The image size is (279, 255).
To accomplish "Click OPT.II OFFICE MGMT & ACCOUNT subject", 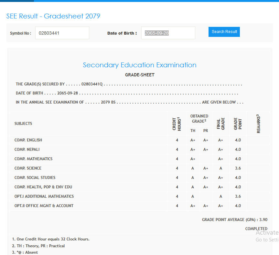I will [x=44, y=206].
